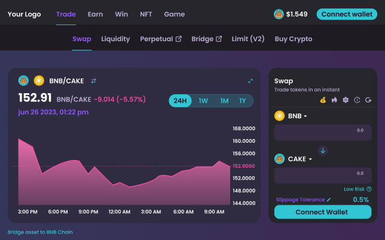
Task: Expand the chart to fullscreen
Action: pos(250,81)
